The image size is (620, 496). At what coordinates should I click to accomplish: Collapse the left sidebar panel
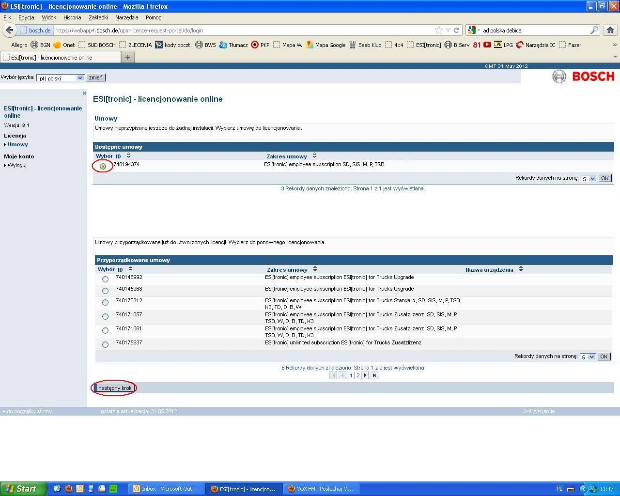(x=84, y=93)
